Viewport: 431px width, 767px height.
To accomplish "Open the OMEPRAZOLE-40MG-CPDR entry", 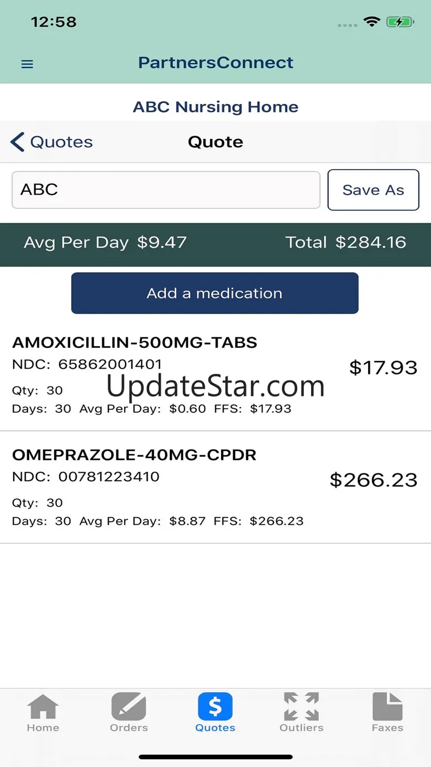I will (x=215, y=488).
